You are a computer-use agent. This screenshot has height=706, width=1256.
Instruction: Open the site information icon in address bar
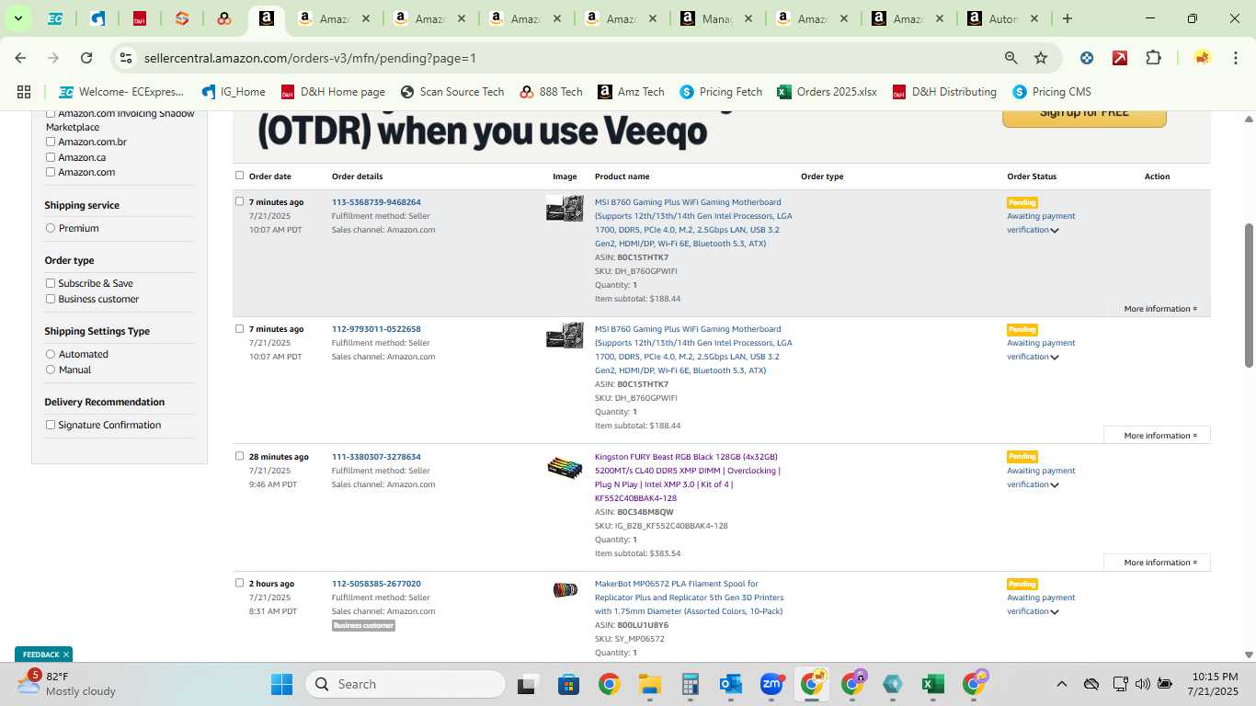point(127,58)
